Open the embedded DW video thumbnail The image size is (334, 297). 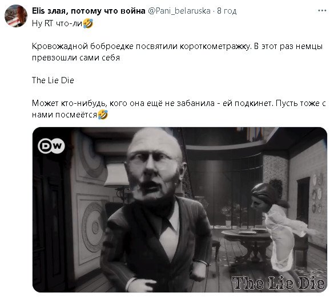point(180,210)
